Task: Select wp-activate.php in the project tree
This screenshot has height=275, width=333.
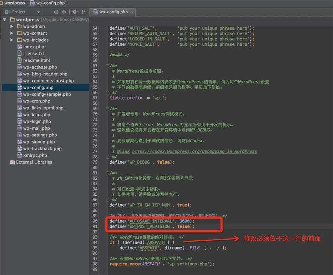Action: click(40, 67)
